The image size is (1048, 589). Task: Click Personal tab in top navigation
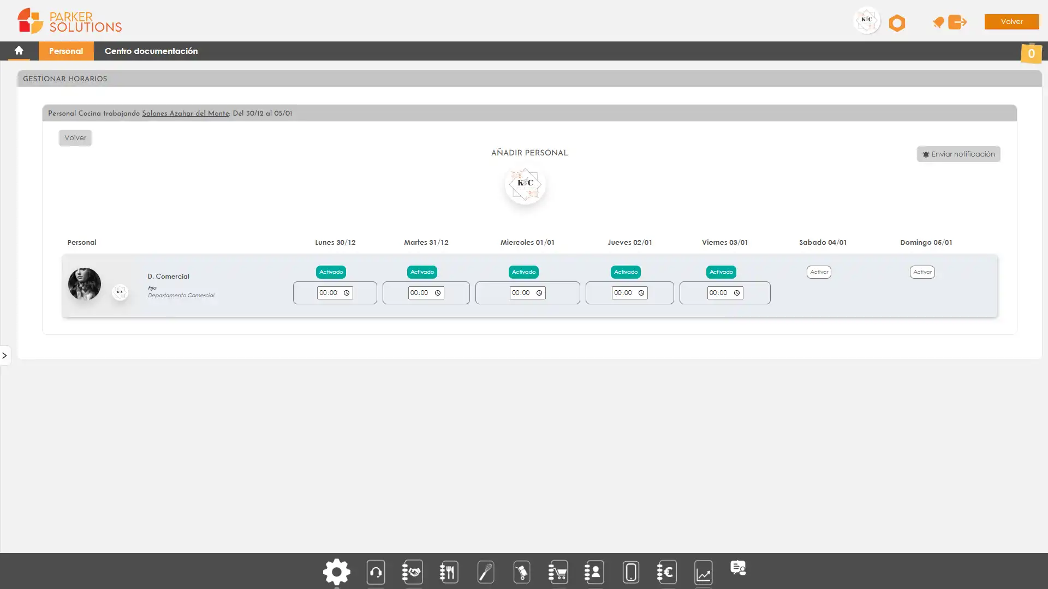65,51
